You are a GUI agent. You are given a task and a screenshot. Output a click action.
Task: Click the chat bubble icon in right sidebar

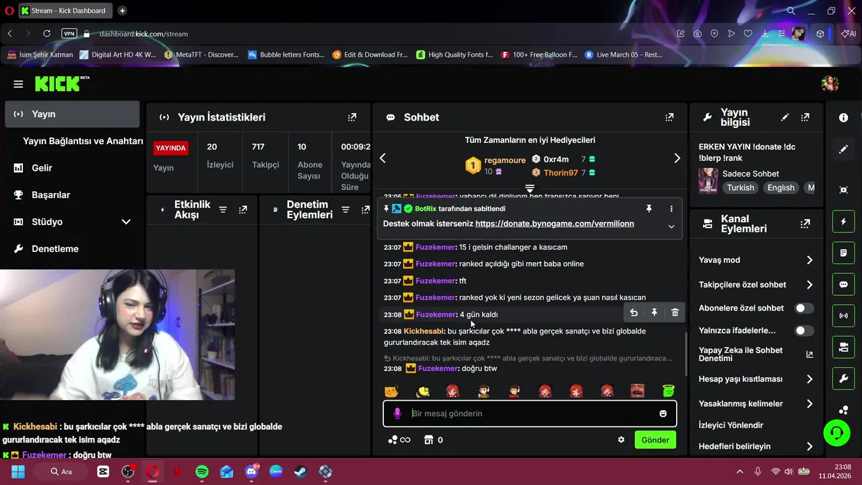point(844,284)
